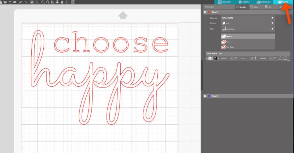Collapse the Tool 1 section
This screenshot has width=294, height=153.
coord(205,12)
